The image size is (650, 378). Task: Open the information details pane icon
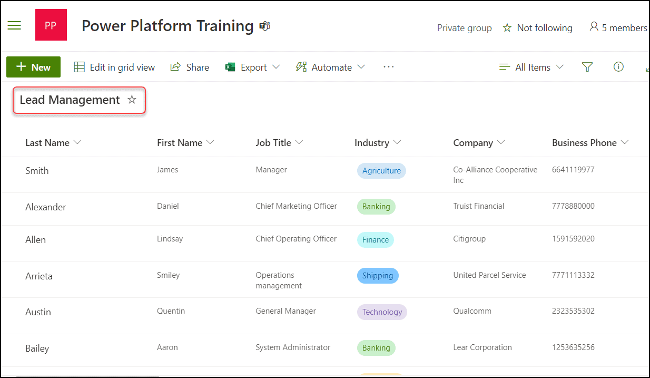[x=618, y=67]
